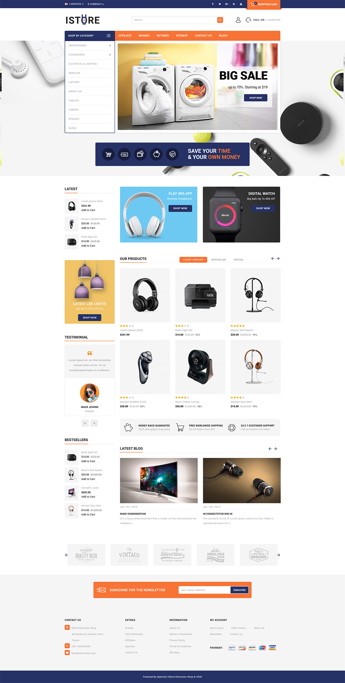345x683 pixels.
Task: Go to next products with right arrow
Action: [278, 258]
